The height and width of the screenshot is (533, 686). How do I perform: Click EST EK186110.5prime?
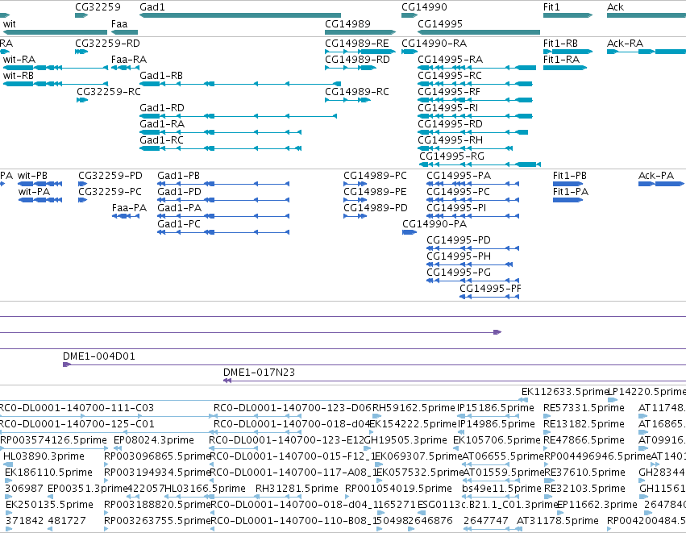tap(48, 473)
